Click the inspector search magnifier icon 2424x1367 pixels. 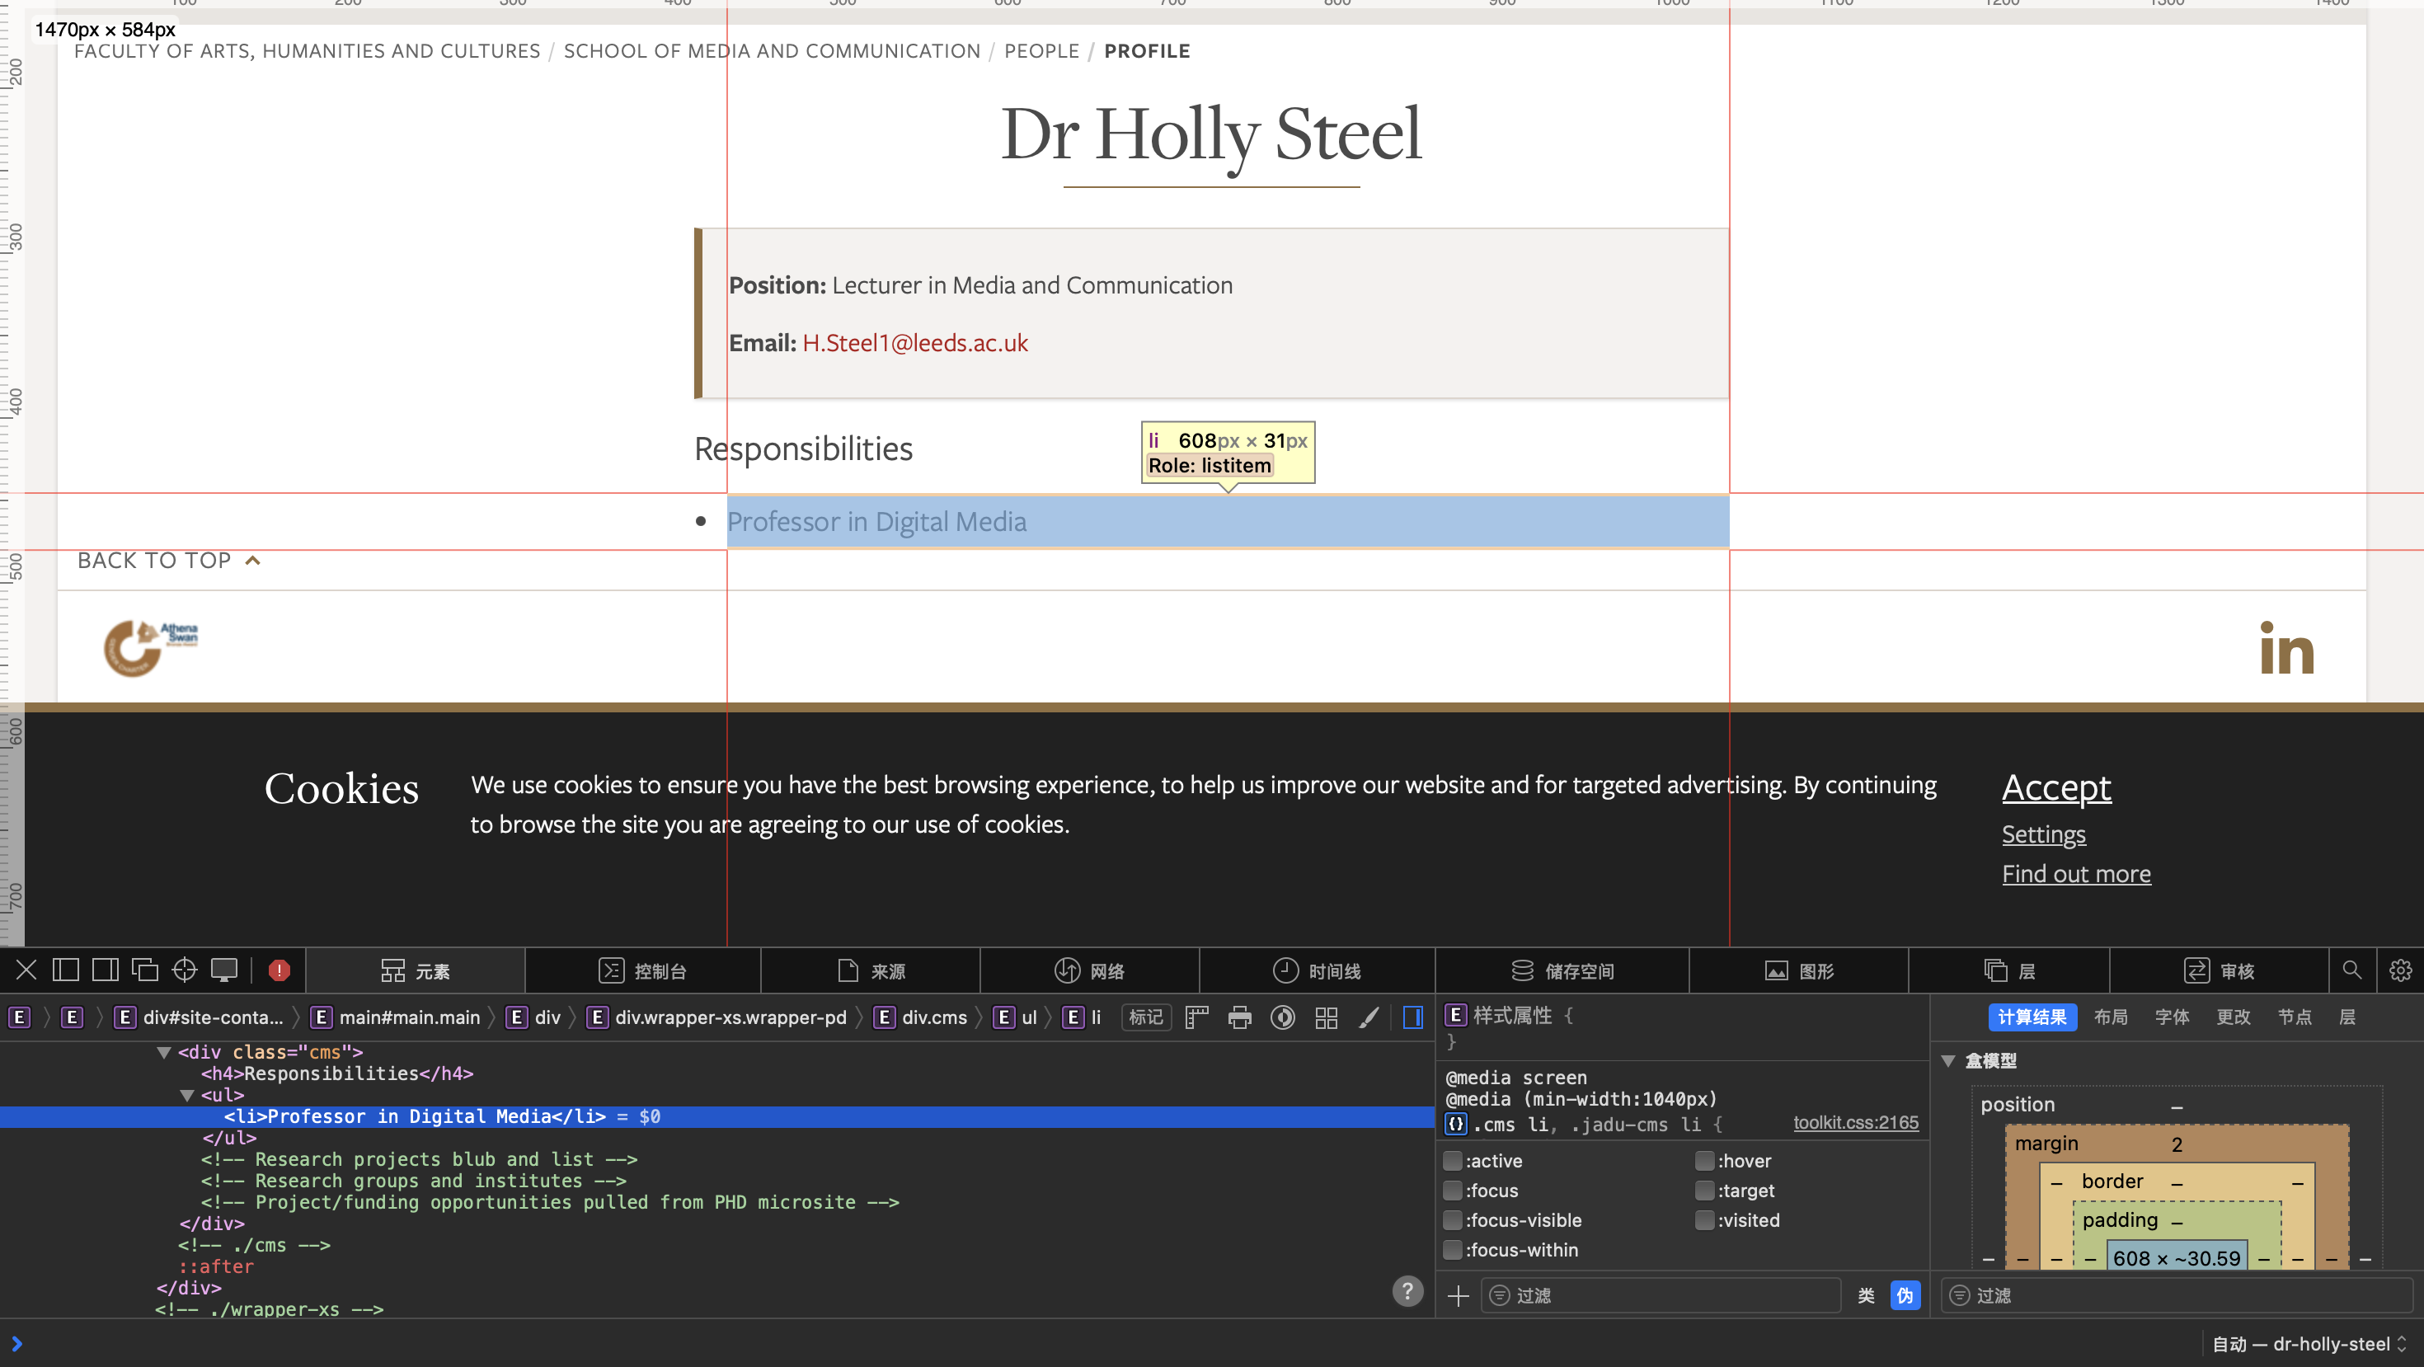point(2351,970)
